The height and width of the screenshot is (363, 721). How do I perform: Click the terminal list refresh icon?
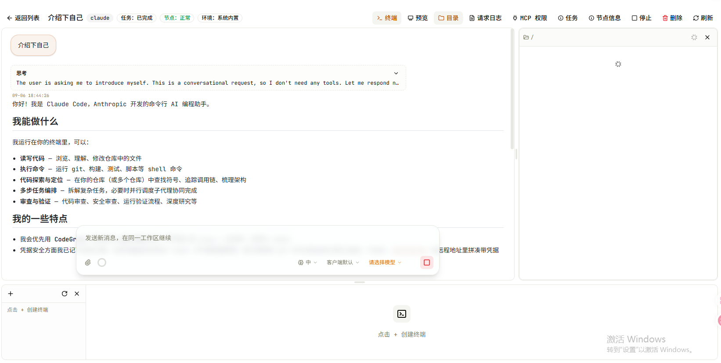[65, 294]
